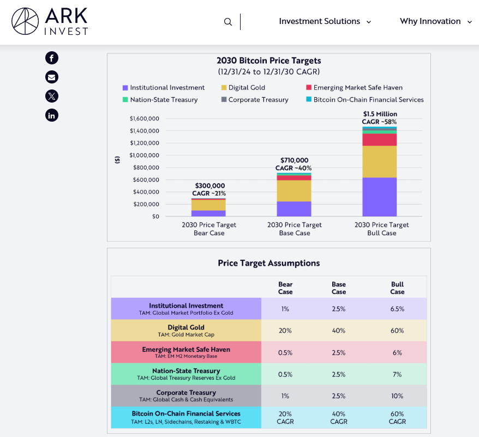Click the Base Case bar in chart
Viewport: 479px width, 437px height.
pos(294,195)
